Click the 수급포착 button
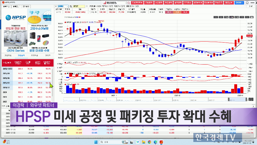257x145 pixels. (x=159, y=2)
